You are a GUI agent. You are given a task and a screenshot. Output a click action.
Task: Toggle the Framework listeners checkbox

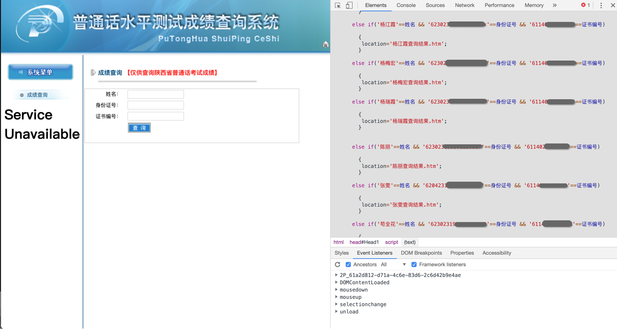point(414,265)
